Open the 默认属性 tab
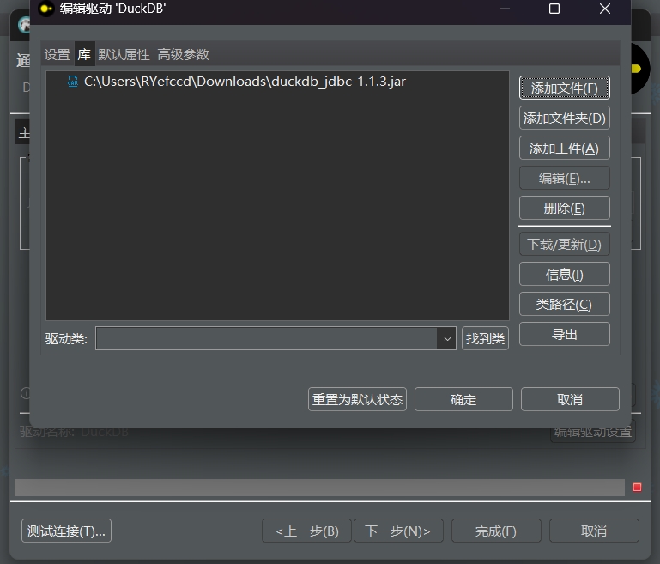 (x=124, y=54)
